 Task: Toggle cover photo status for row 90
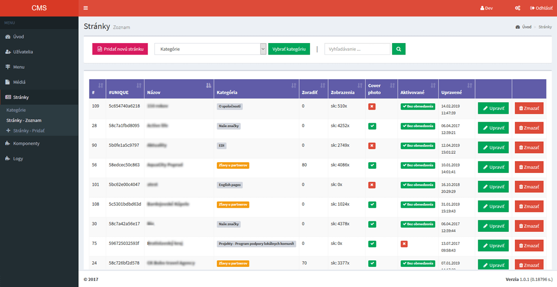372,146
